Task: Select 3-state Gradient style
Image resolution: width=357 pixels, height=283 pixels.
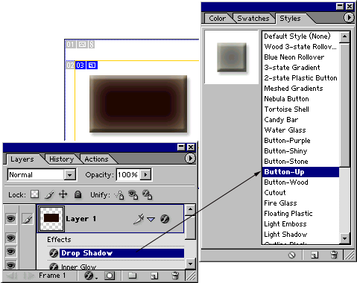Action: tap(300, 68)
